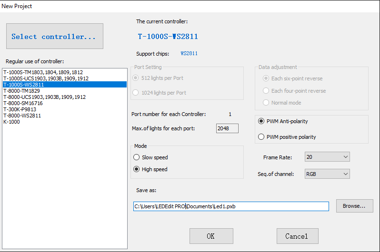Image resolution: width=380 pixels, height=252 pixels.
Task: Select T-300K-P9813 controller entry
Action: tap(20, 109)
